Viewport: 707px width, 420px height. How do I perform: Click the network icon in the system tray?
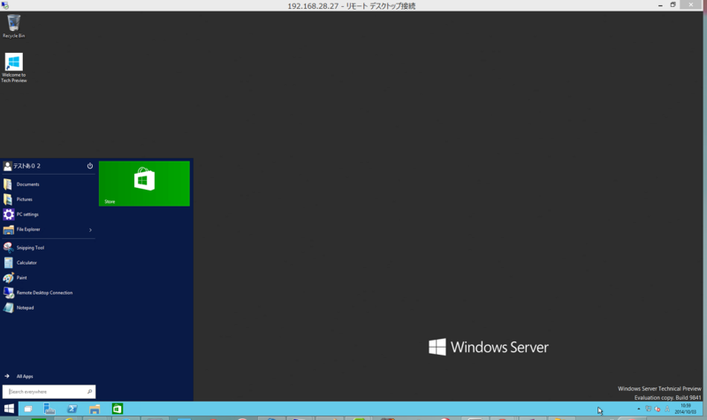point(649,409)
